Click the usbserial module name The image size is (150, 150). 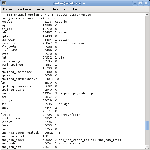tap(9, 43)
